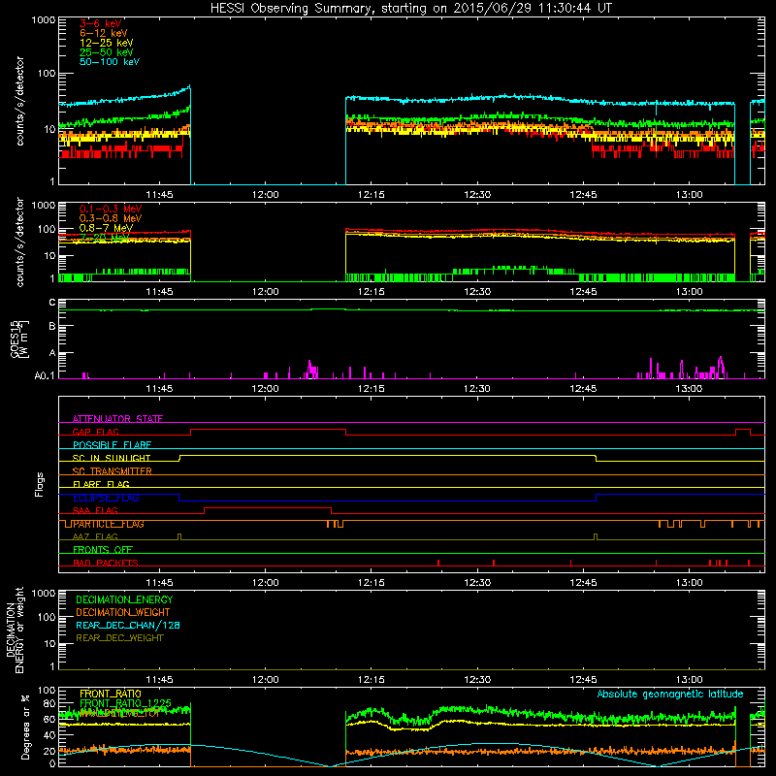
Task: Click the AAZ_FLAG label
Action: click(x=95, y=536)
